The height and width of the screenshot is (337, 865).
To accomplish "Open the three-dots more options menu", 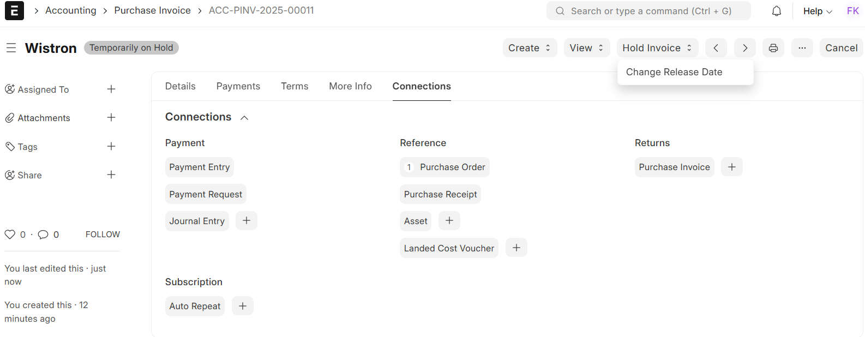I will click(802, 48).
